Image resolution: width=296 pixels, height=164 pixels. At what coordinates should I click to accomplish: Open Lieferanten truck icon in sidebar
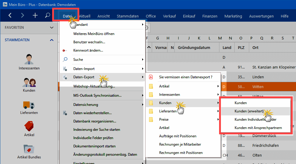[x=29, y=107]
